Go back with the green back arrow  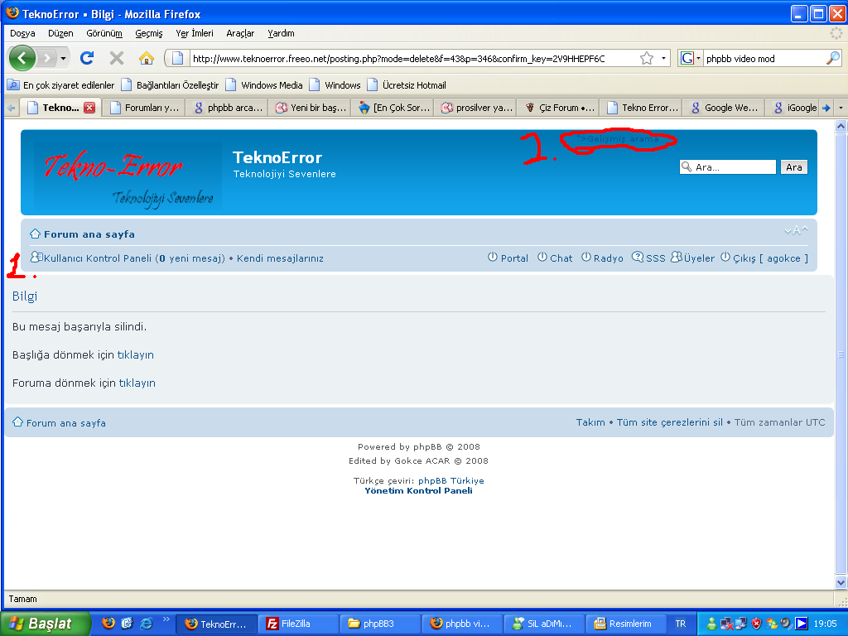(22, 58)
